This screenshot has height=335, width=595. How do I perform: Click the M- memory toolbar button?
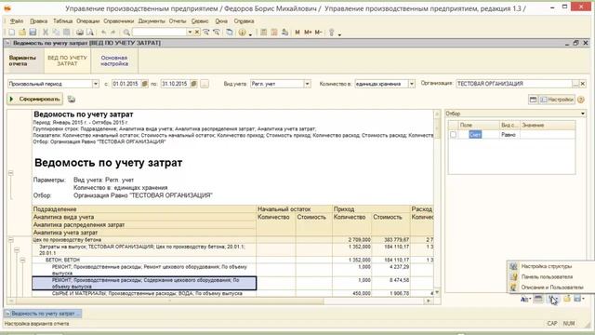pyautogui.click(x=318, y=33)
